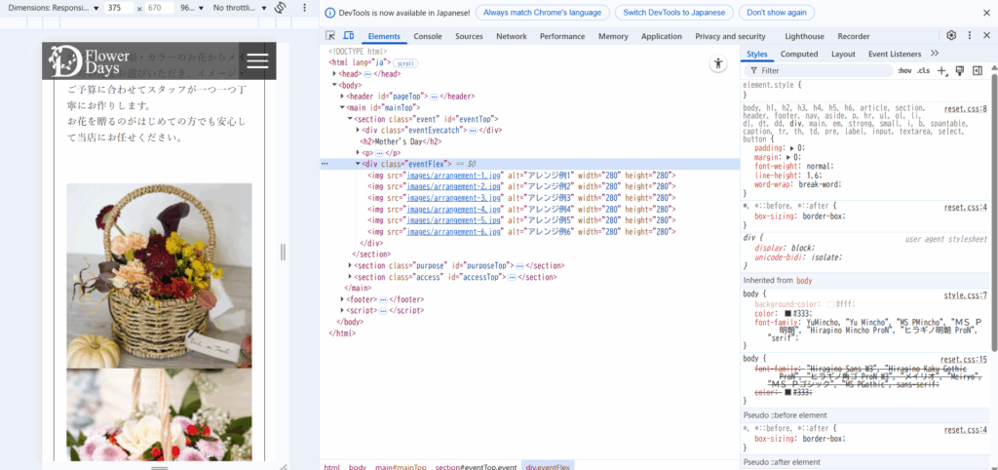Expand the footer element in DOM tree

click(343, 299)
